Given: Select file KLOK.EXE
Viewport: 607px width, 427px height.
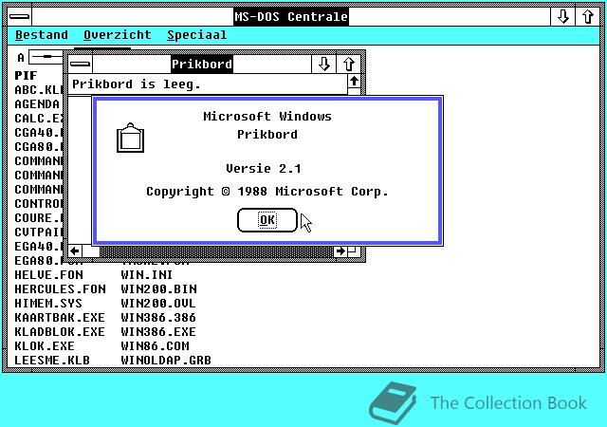Looking at the screenshot, I should [x=45, y=346].
